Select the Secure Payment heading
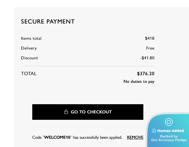This screenshot has height=147, width=189. click(48, 22)
